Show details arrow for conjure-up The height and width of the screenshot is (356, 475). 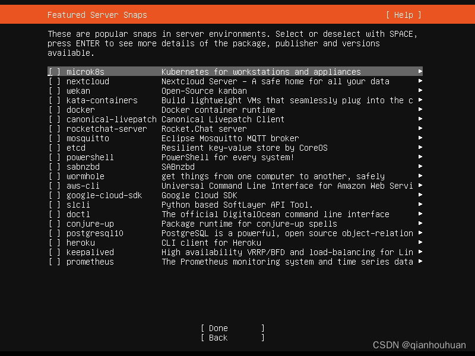420,223
